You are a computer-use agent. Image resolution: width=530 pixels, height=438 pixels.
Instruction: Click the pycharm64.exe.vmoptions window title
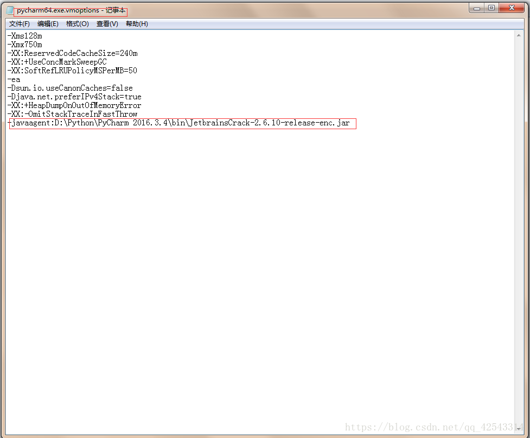(71, 10)
